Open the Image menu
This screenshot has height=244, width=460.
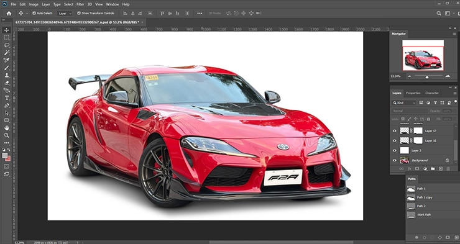click(x=34, y=4)
